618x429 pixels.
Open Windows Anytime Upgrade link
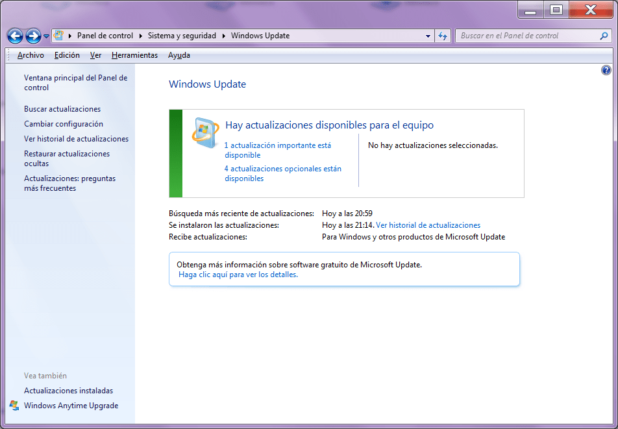point(71,406)
